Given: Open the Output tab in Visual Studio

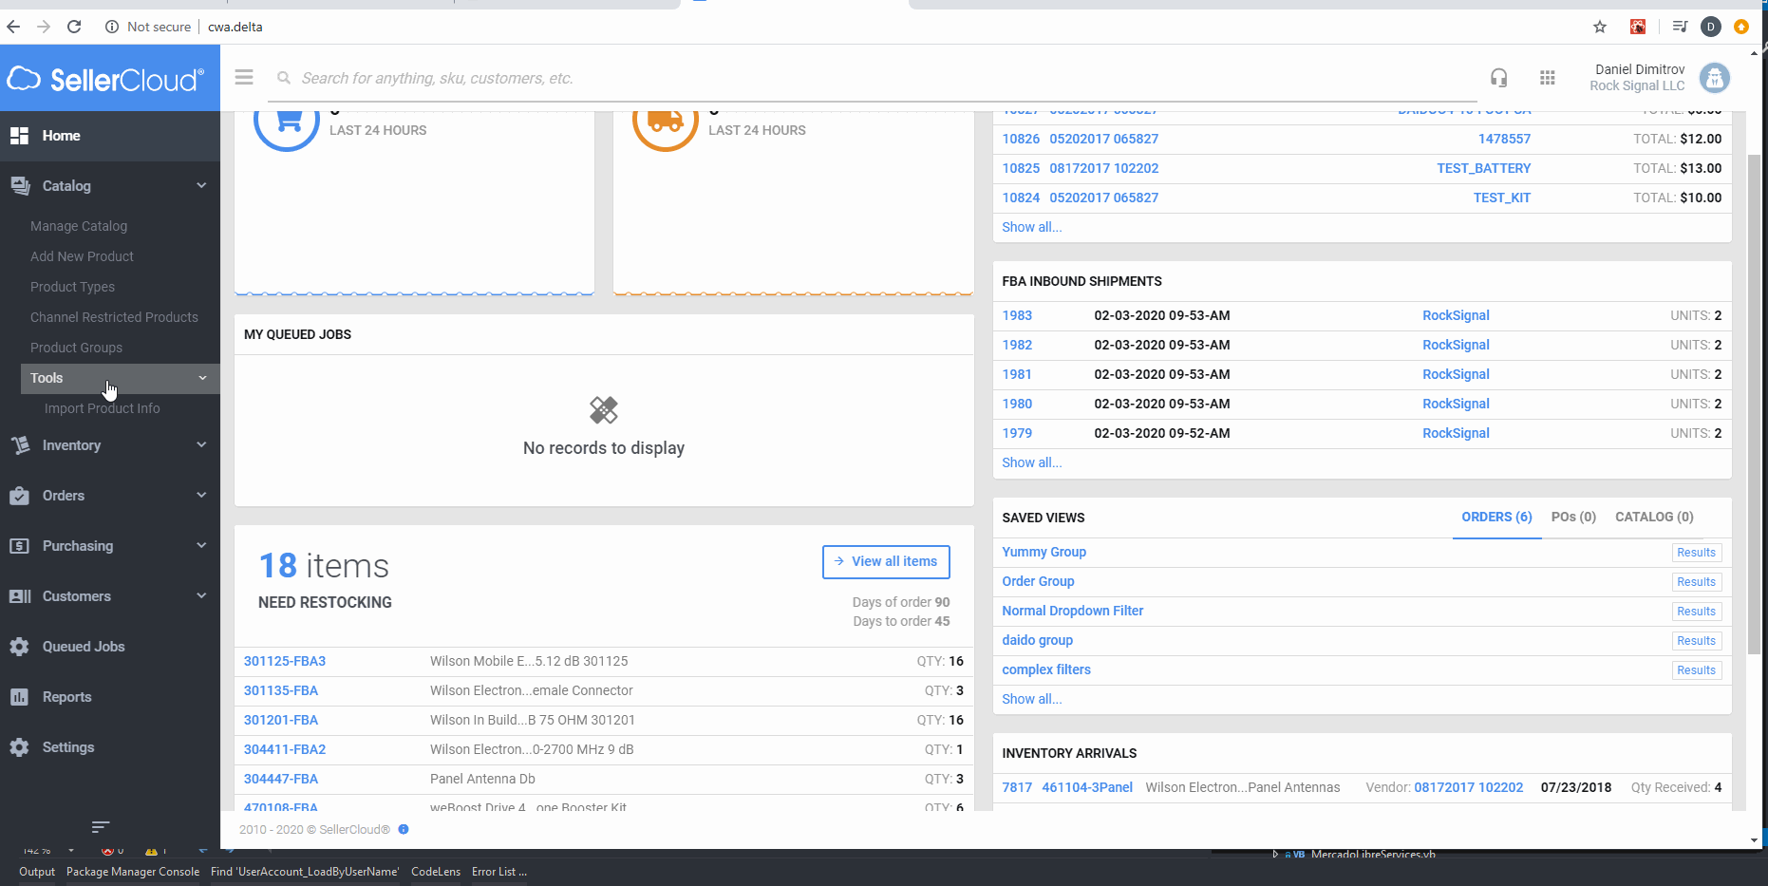Looking at the screenshot, I should (37, 872).
